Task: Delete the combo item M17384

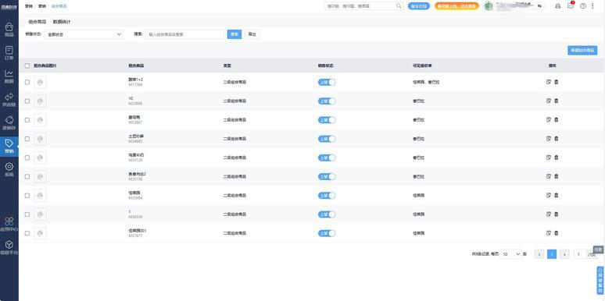Action: click(x=556, y=82)
